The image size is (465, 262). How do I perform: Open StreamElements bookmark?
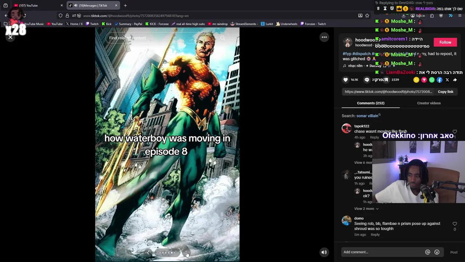pos(244,24)
